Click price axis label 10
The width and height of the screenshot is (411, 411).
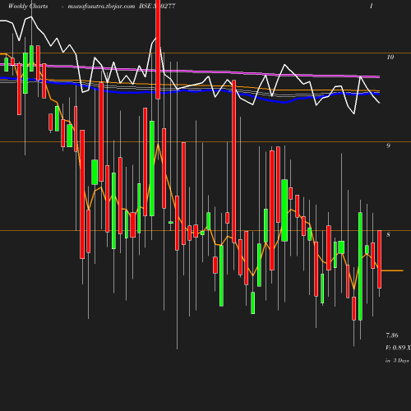pos(390,57)
